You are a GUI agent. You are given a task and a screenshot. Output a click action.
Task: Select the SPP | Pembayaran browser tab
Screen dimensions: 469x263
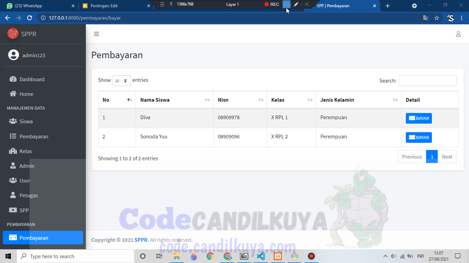coord(342,6)
